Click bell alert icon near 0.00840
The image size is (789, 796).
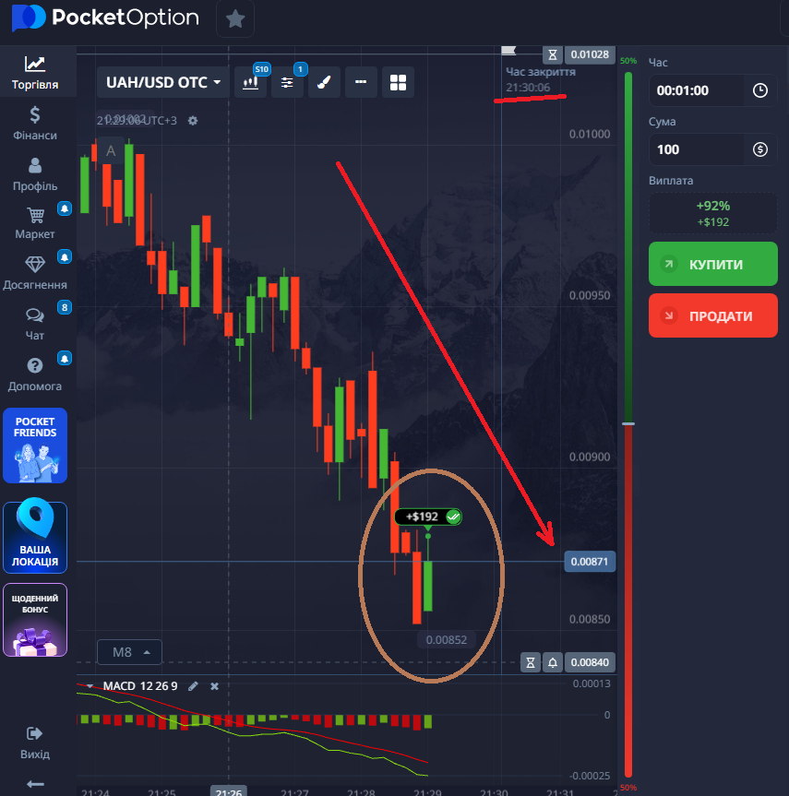553,662
